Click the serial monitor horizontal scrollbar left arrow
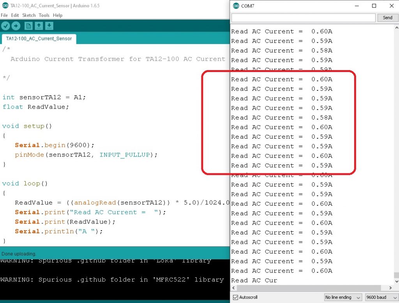Image resolution: width=399 pixels, height=303 pixels. [234, 288]
